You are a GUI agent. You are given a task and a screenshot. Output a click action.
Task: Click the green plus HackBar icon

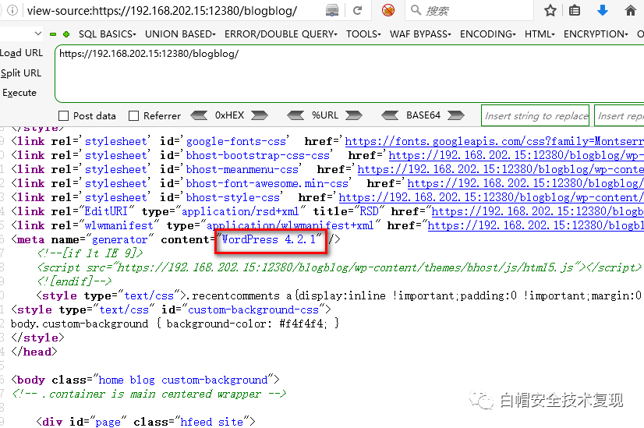66,34
